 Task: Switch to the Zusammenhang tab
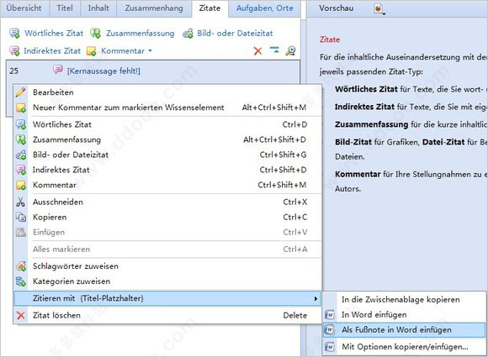(x=154, y=8)
